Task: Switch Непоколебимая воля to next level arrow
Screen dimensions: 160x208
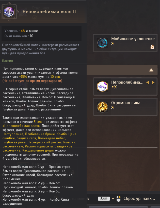Action: [x=153, y=82]
